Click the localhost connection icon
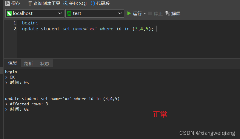240x139 pixels. [x=9, y=13]
